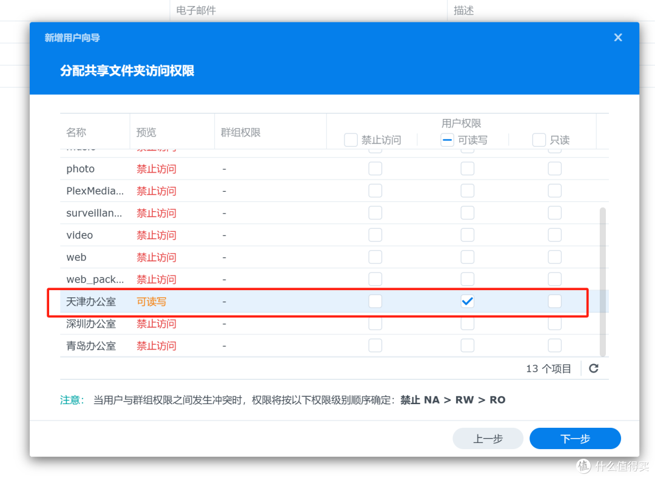This screenshot has width=655, height=480.
Task: Select the web_pack... folder name
Action: pyautogui.click(x=95, y=279)
